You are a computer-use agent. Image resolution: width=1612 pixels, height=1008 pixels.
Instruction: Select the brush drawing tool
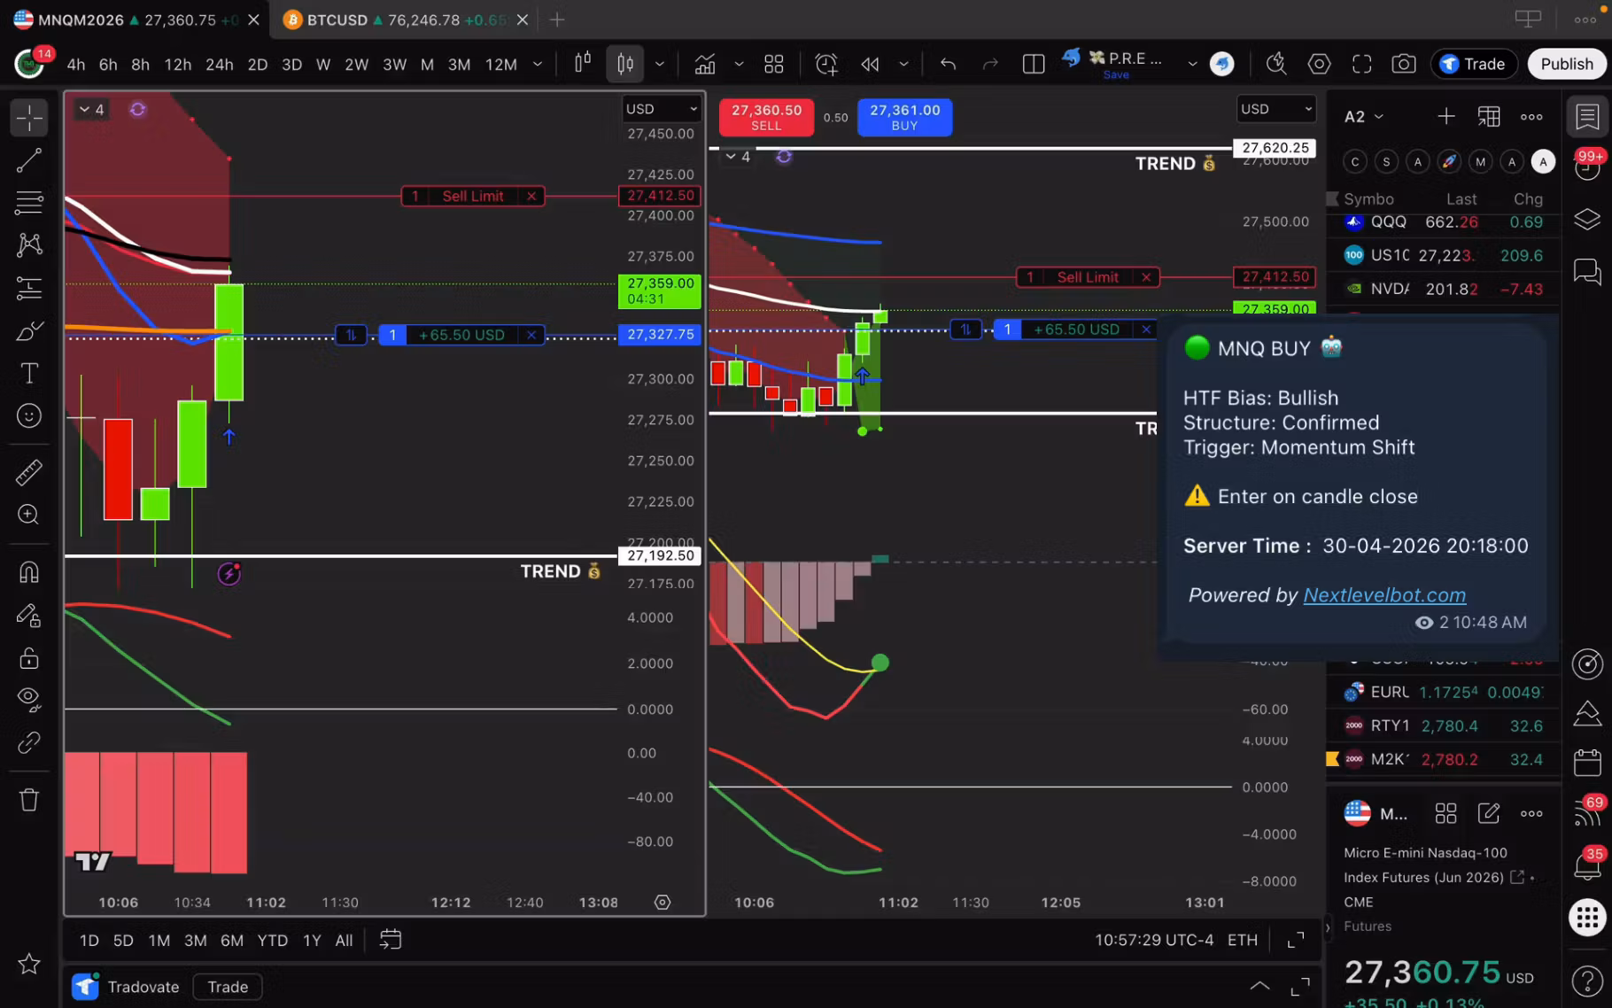pos(29,330)
